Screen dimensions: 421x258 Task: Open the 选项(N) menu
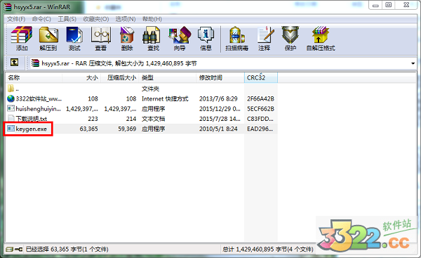[126, 19]
